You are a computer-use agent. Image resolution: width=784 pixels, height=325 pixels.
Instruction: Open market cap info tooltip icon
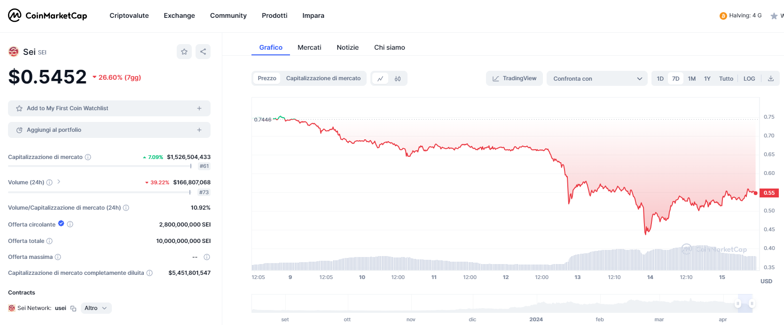[88, 157]
